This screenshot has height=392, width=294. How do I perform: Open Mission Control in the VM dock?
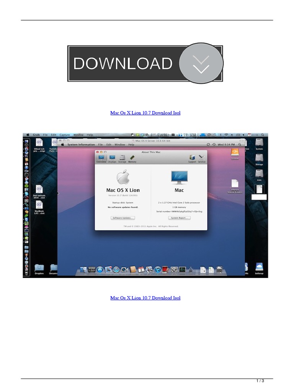coord(92,269)
